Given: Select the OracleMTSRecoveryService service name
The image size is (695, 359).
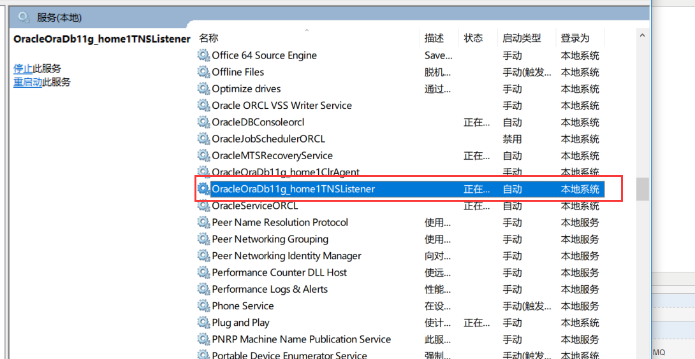Looking at the screenshot, I should coord(272,156).
